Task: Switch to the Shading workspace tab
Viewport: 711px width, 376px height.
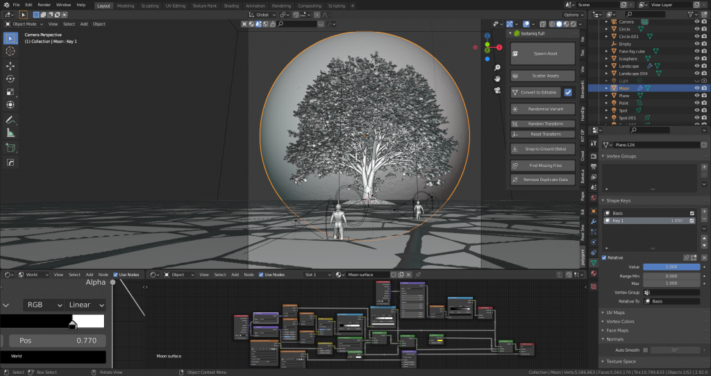Action: 231,5
